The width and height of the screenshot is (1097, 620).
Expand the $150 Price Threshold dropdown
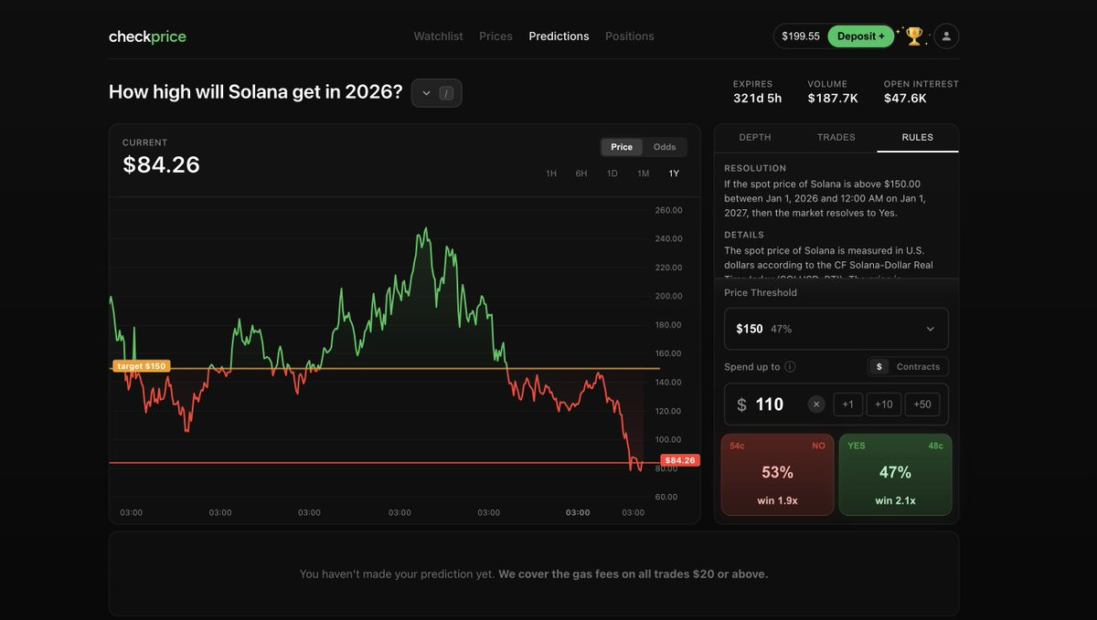[x=836, y=329]
